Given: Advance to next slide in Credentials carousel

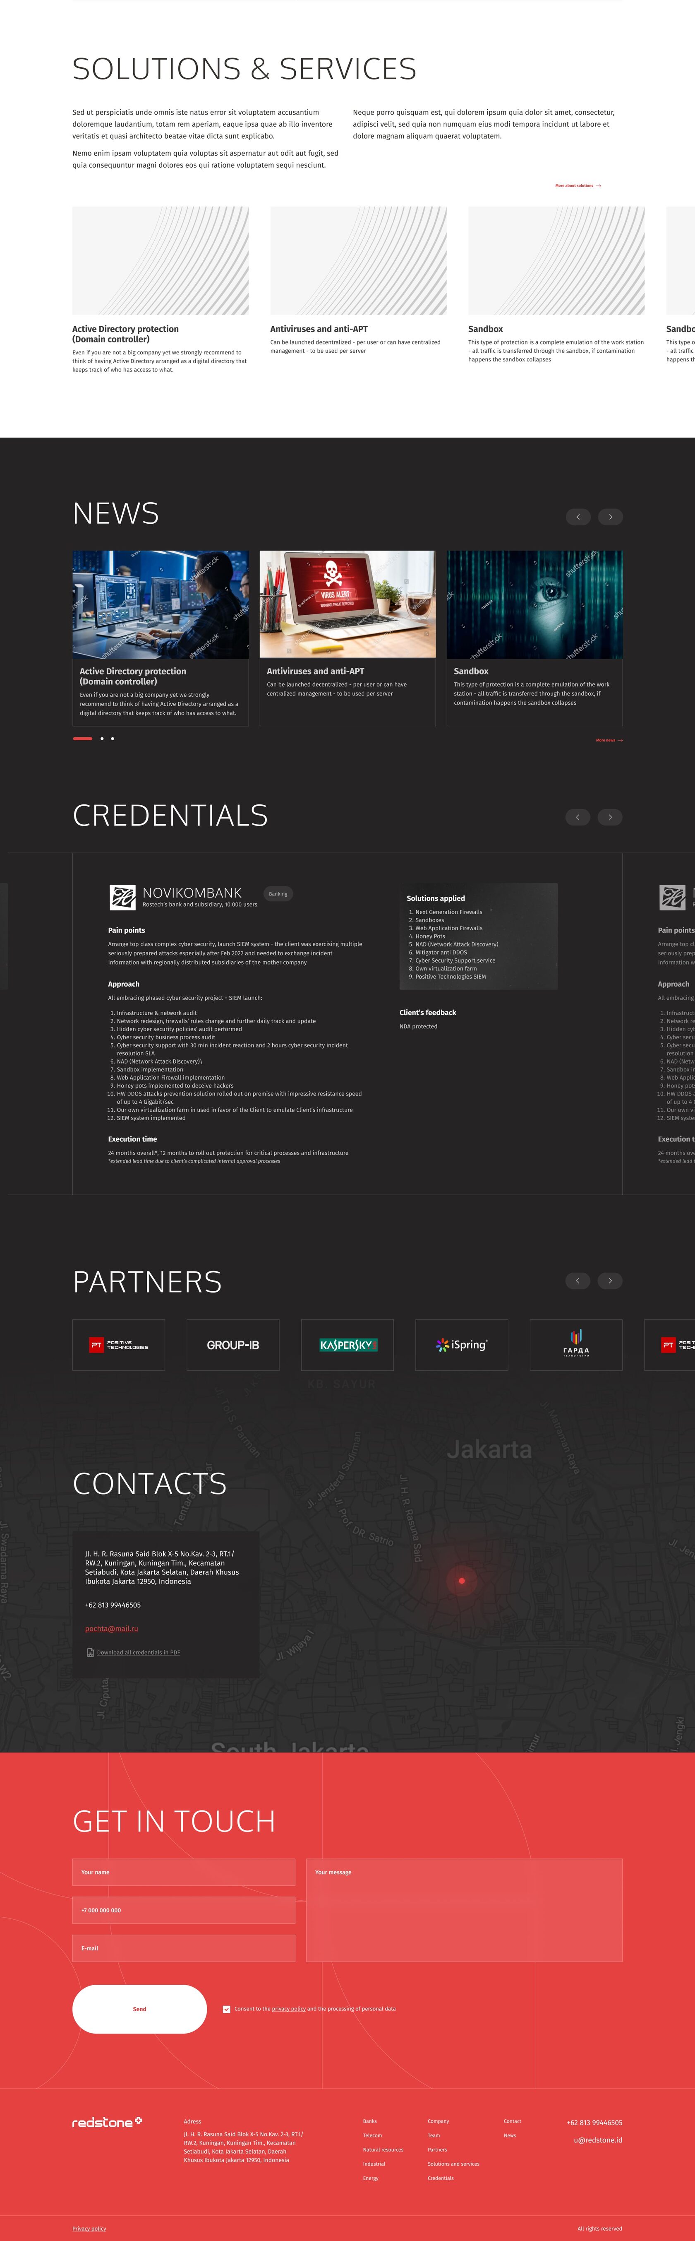Looking at the screenshot, I should [x=611, y=817].
